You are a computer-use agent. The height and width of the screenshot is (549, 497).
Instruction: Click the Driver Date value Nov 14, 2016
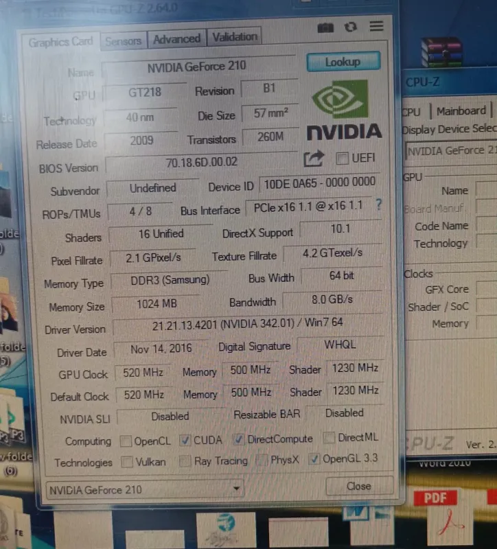161,349
